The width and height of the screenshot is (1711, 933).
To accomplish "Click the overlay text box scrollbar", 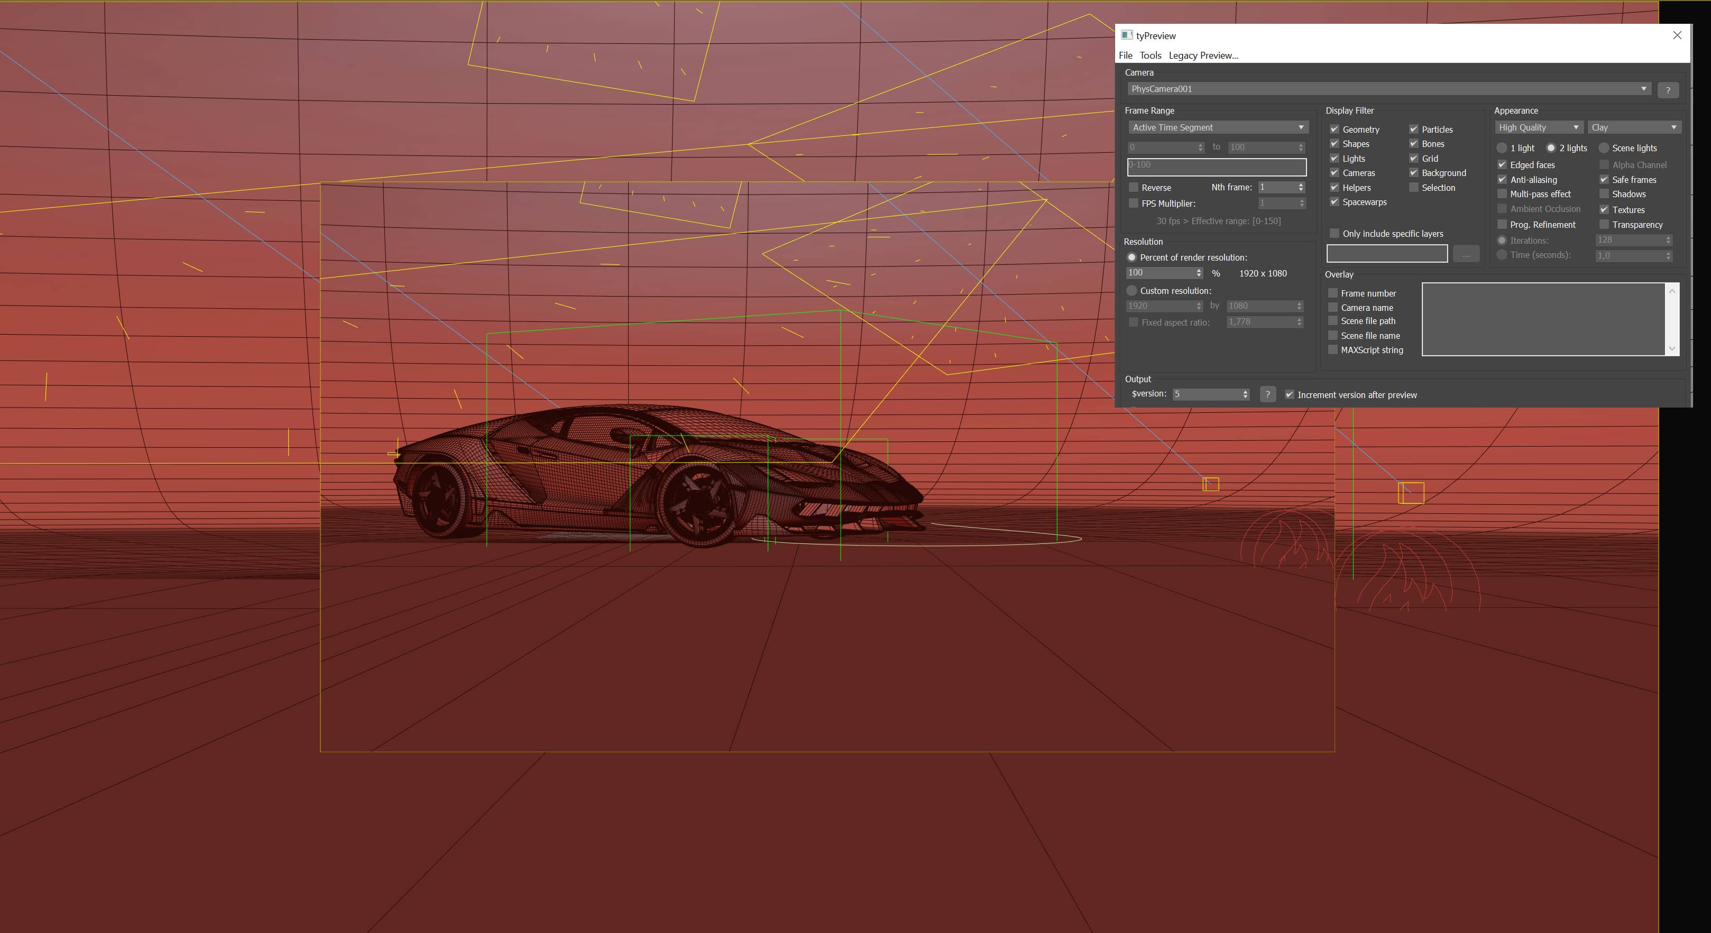I will tap(1672, 319).
